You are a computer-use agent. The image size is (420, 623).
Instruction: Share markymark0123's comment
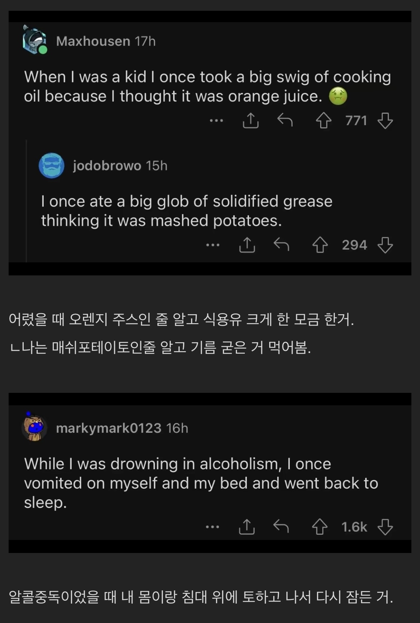[x=247, y=527]
